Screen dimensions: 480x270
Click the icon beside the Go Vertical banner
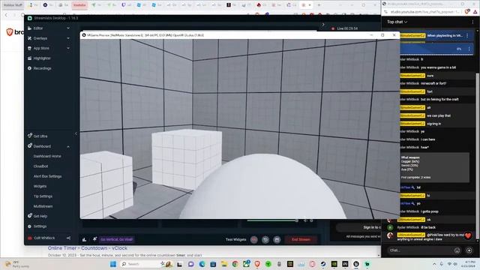click(x=95, y=239)
